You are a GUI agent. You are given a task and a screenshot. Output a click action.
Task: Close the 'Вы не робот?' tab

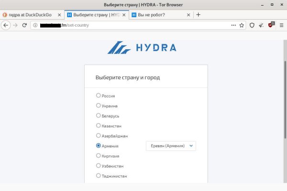(188, 15)
